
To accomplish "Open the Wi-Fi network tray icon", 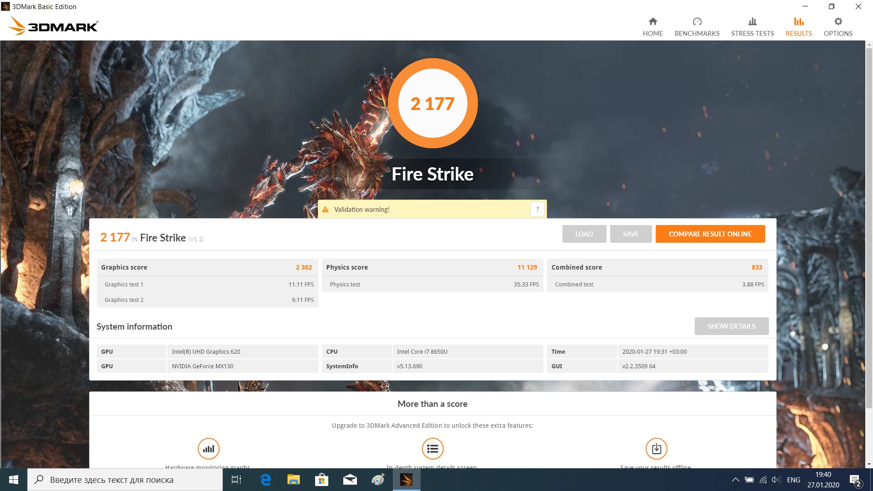I will click(x=763, y=480).
